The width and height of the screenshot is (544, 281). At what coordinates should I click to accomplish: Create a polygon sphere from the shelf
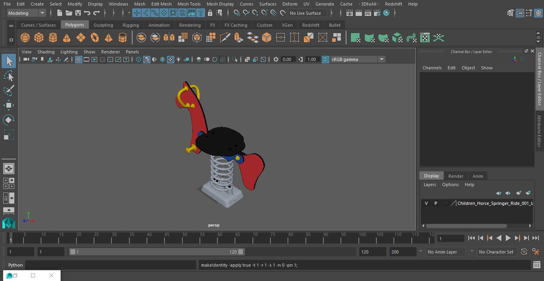tap(25, 38)
